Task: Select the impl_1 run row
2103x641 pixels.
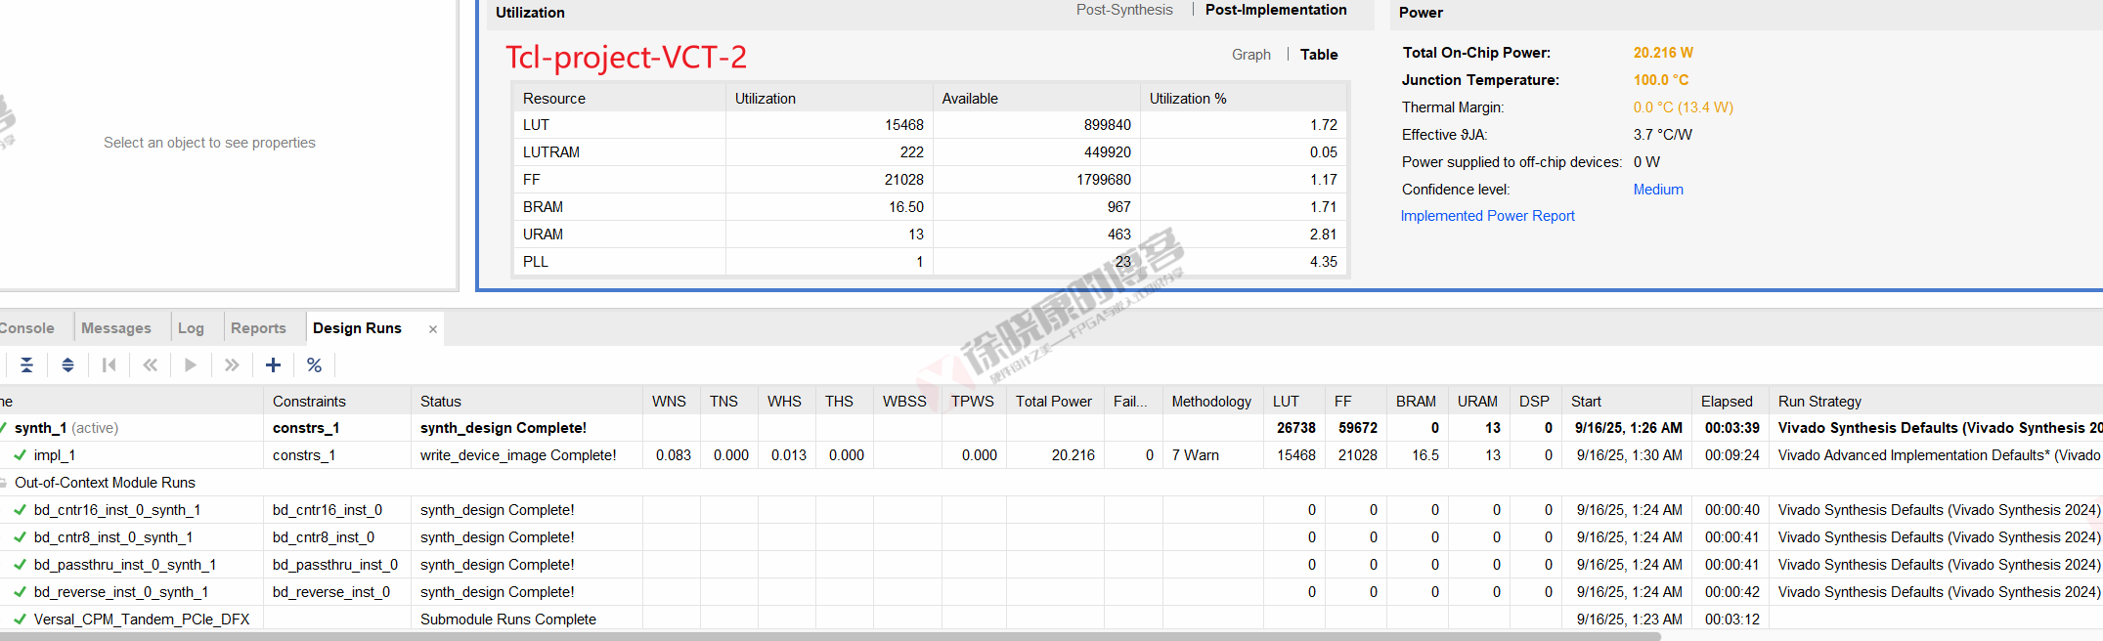Action: point(1051,455)
